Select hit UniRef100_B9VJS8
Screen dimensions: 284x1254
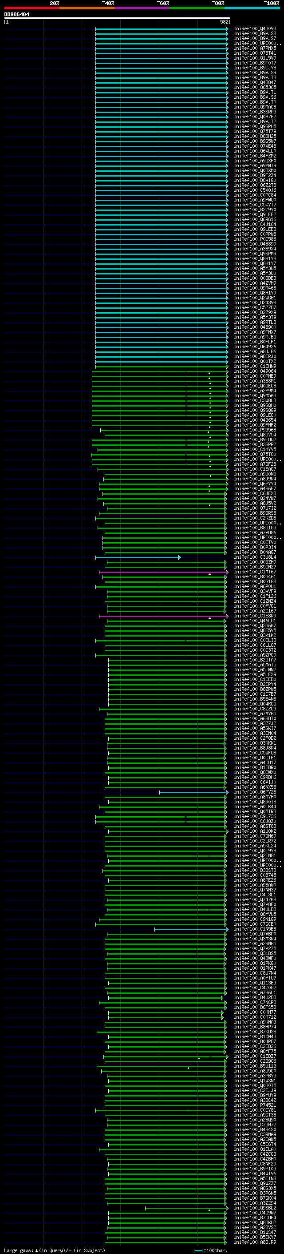[x=255, y=34]
